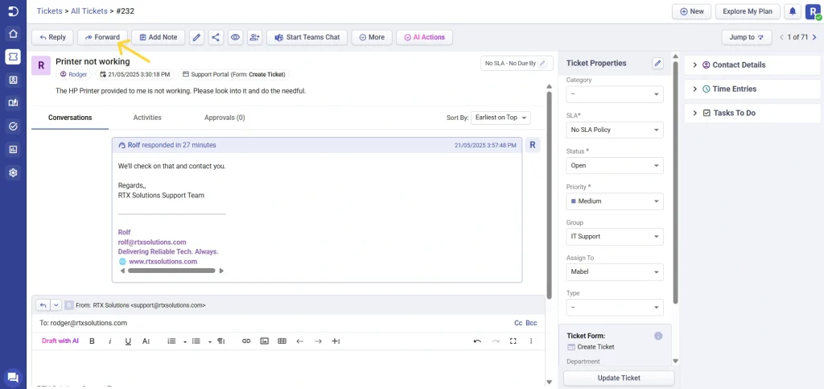Screen dimensions: 824x389
Task: Open the Tasks checkmark icon in sidebar
Action: point(13,126)
